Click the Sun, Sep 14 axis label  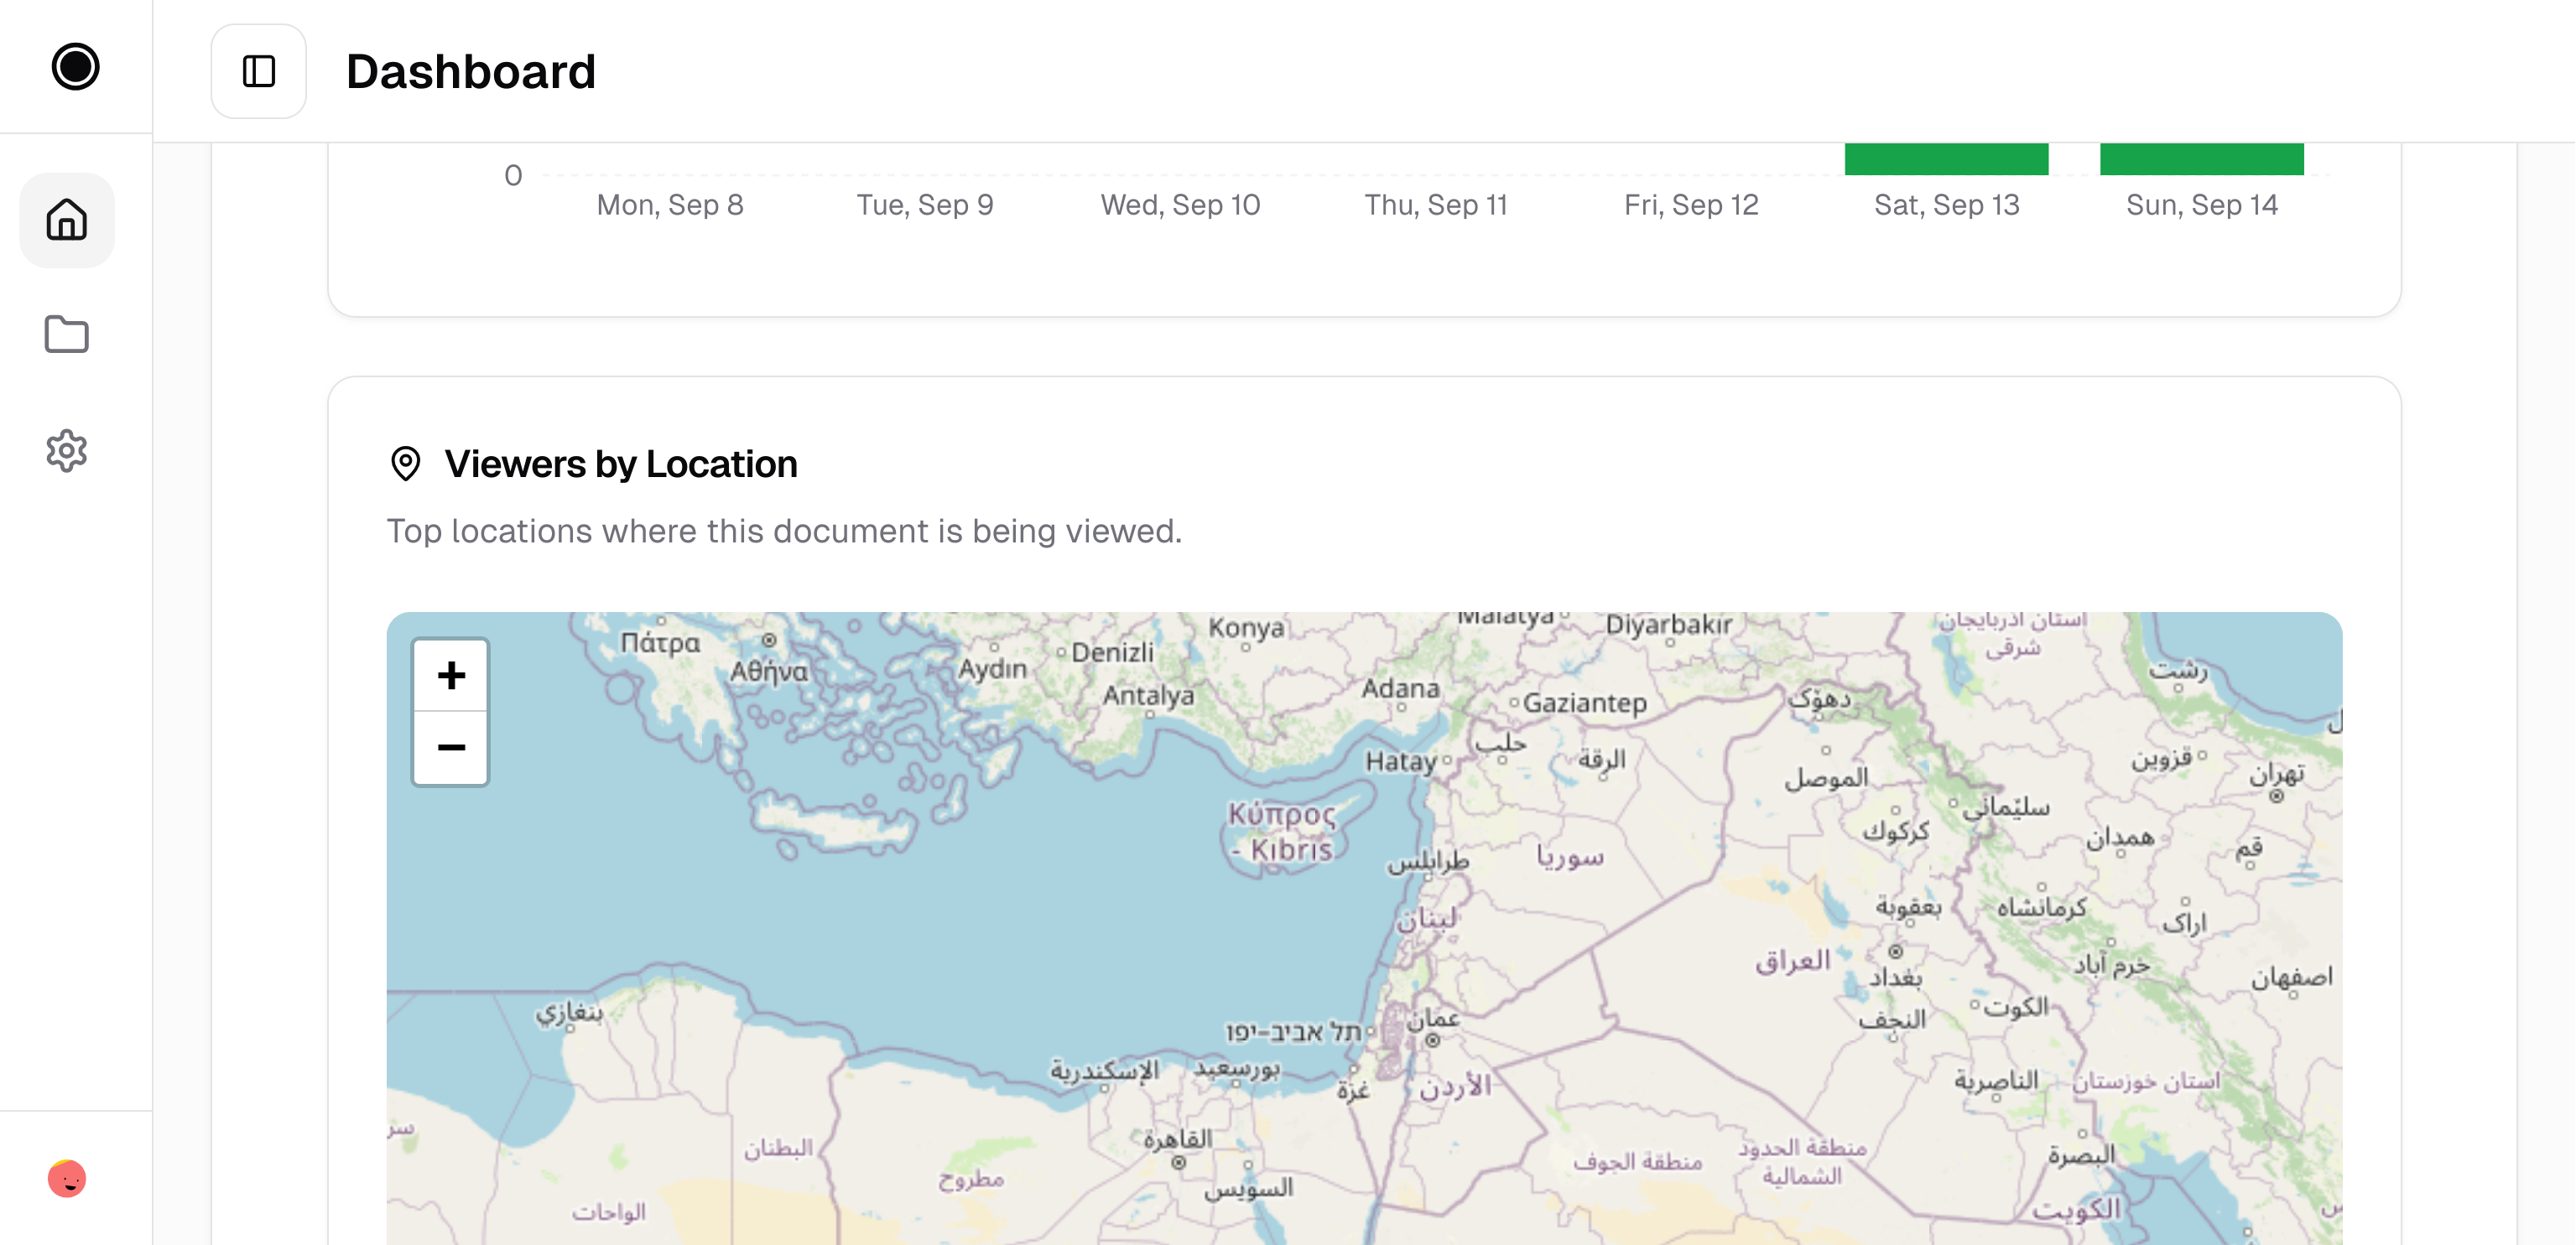2201,205
